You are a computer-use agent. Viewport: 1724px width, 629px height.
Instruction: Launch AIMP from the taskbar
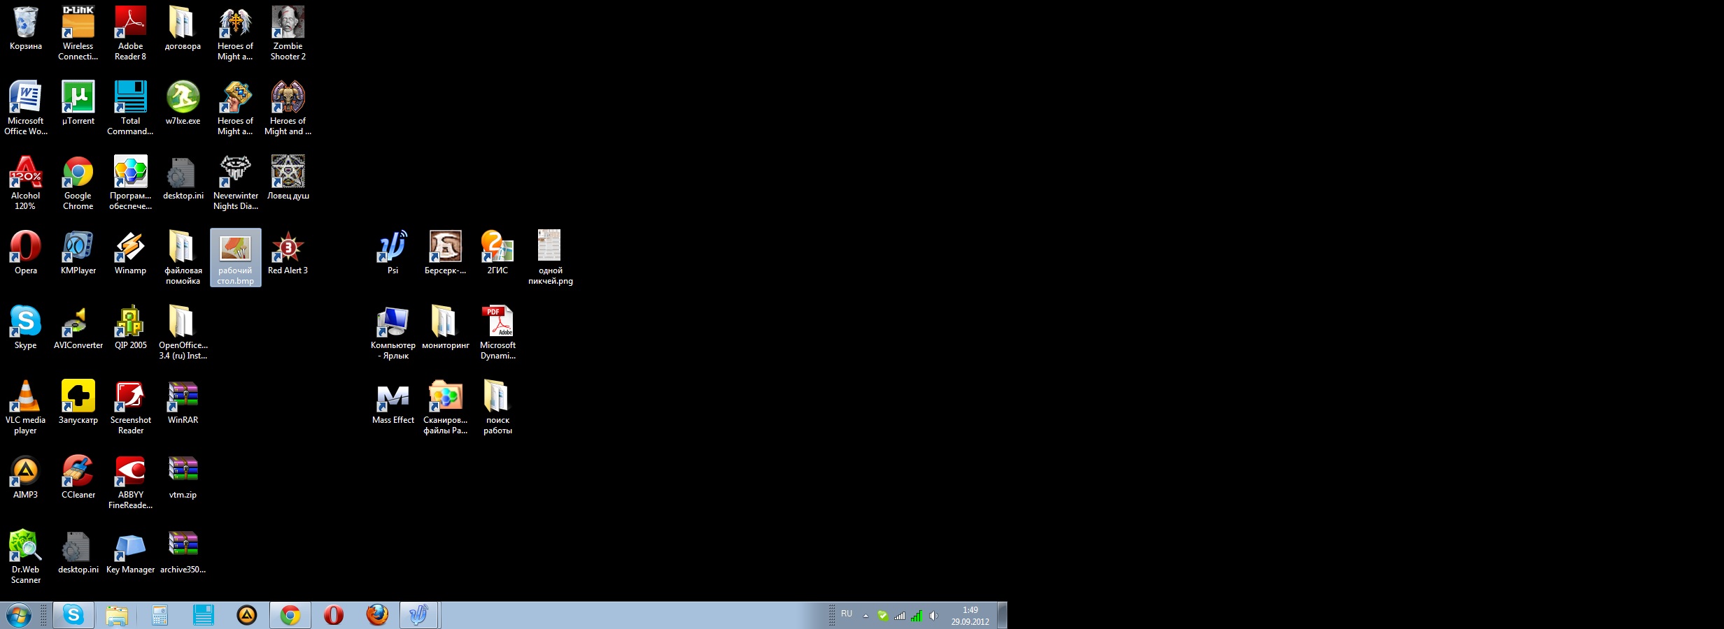click(247, 615)
